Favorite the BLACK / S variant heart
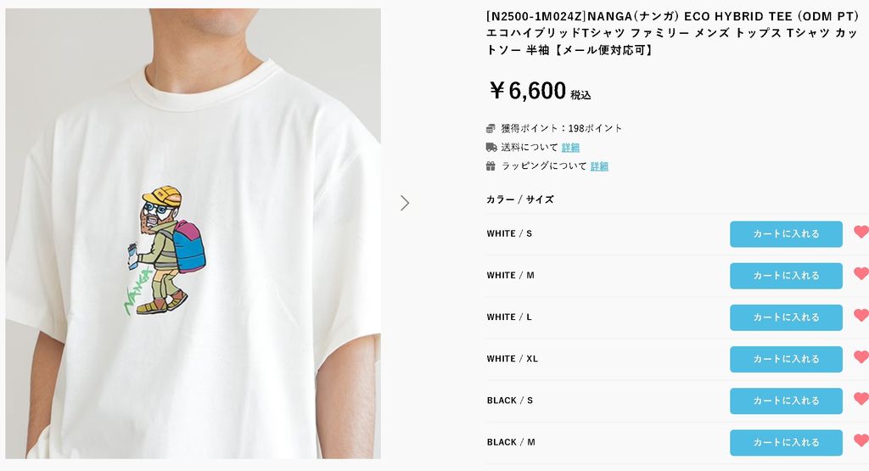Image resolution: width=869 pixels, height=471 pixels. [861, 398]
